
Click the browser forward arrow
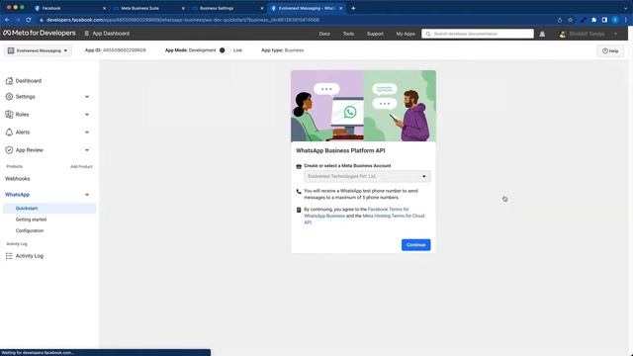coord(18,20)
